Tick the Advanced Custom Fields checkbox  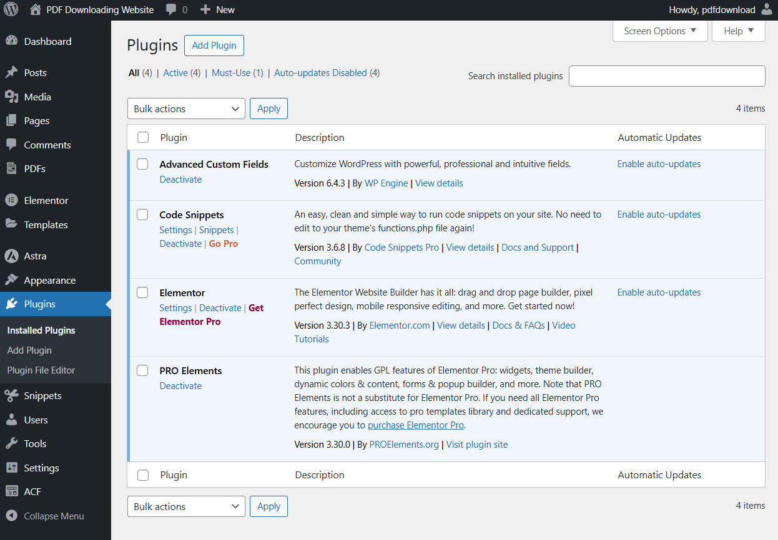tap(142, 164)
